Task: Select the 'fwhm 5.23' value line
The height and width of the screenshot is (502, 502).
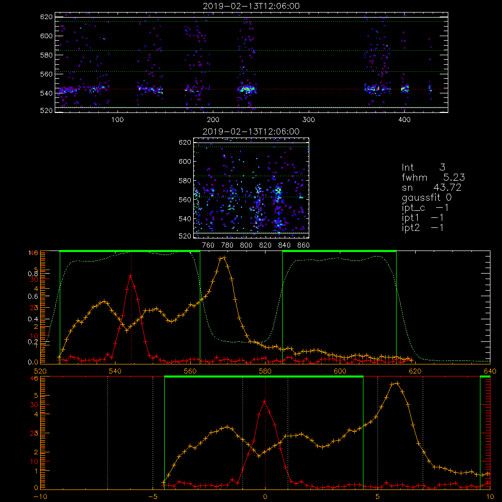Action: [433, 177]
